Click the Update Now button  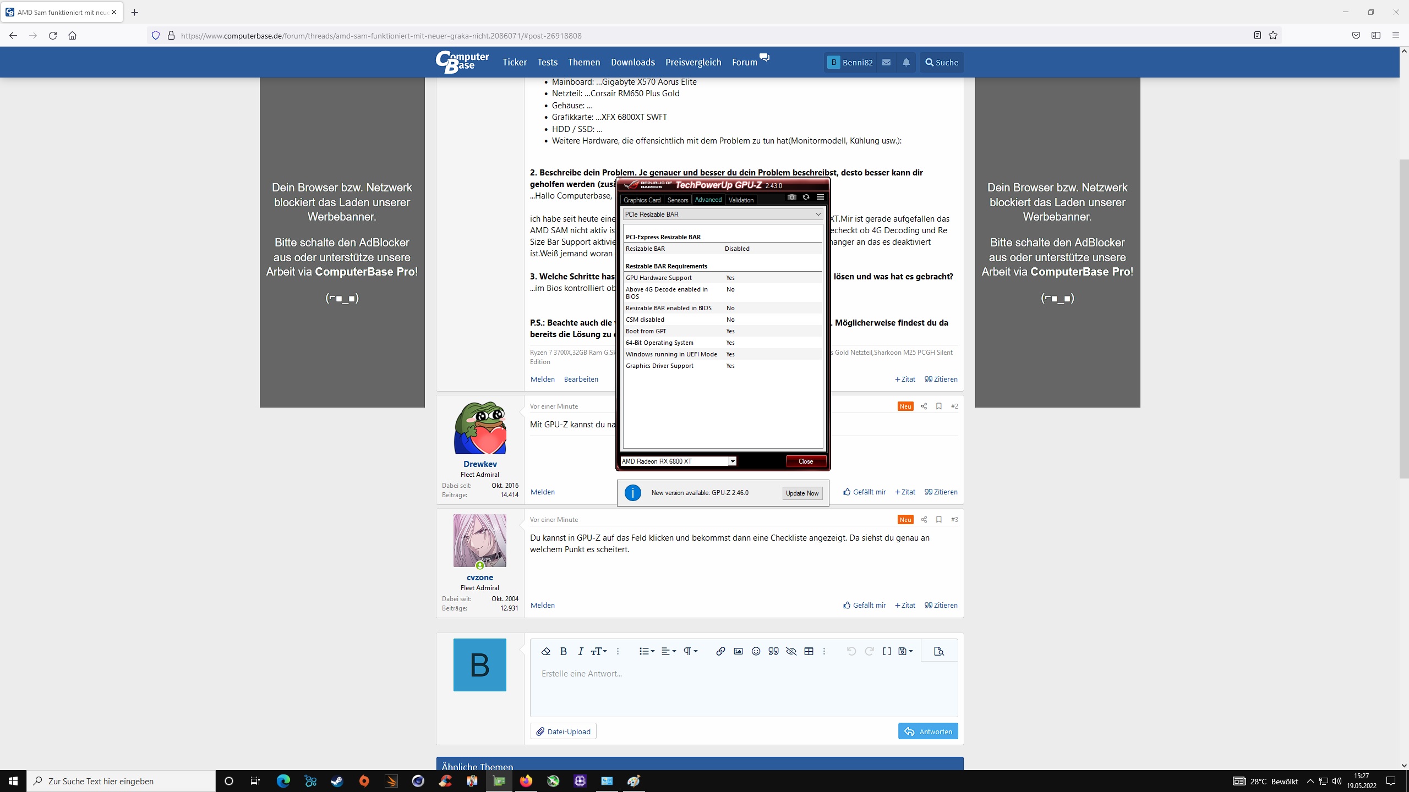(802, 493)
